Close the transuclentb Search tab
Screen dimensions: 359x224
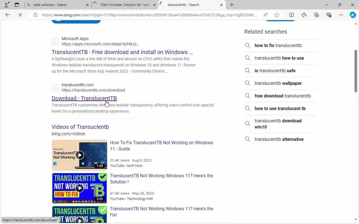(x=221, y=5)
